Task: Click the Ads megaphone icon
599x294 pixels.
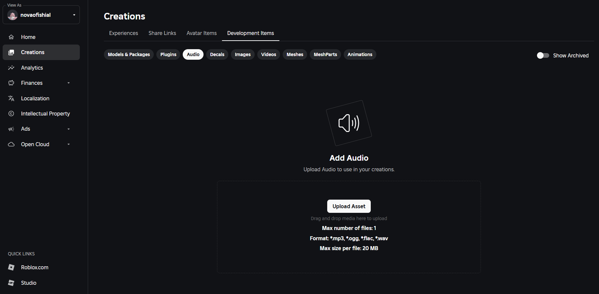Action: 11,129
